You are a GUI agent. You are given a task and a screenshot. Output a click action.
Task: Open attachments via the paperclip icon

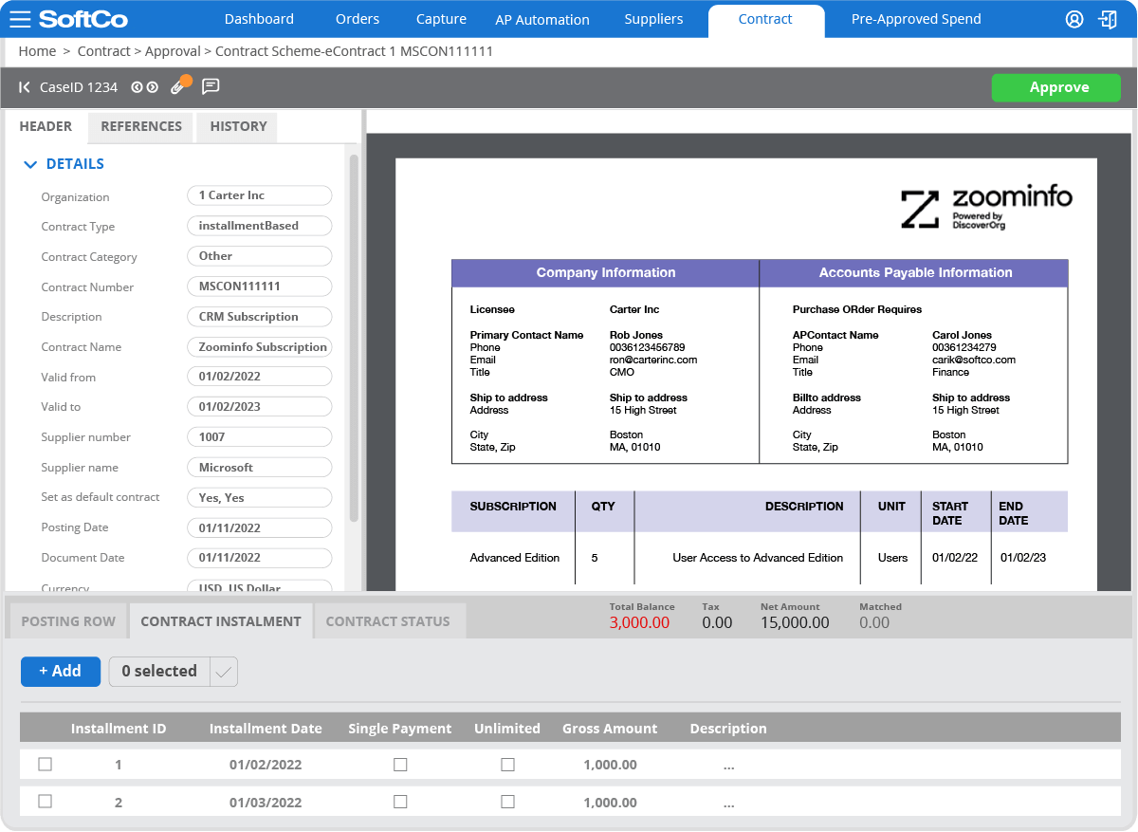point(179,86)
